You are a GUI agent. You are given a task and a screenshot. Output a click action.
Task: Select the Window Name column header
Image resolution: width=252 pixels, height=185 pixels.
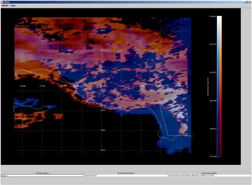[42, 173]
